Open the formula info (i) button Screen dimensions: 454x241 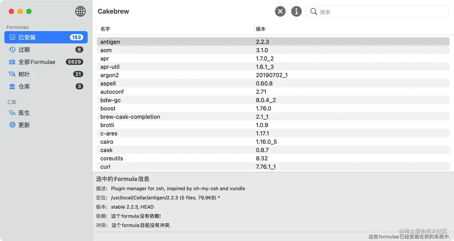point(296,11)
